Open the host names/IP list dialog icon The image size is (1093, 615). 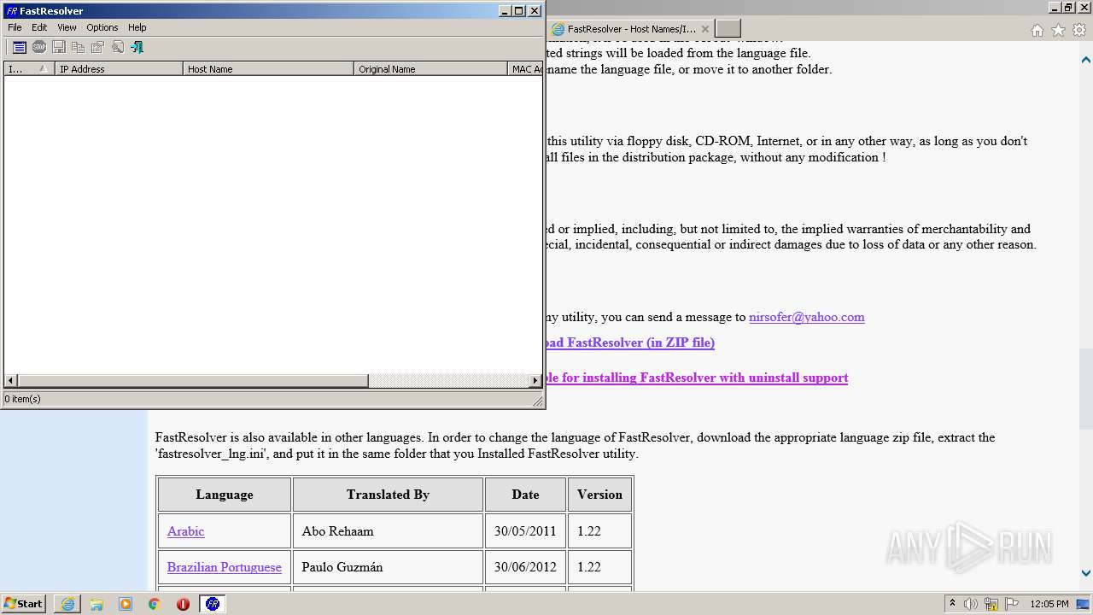[19, 47]
